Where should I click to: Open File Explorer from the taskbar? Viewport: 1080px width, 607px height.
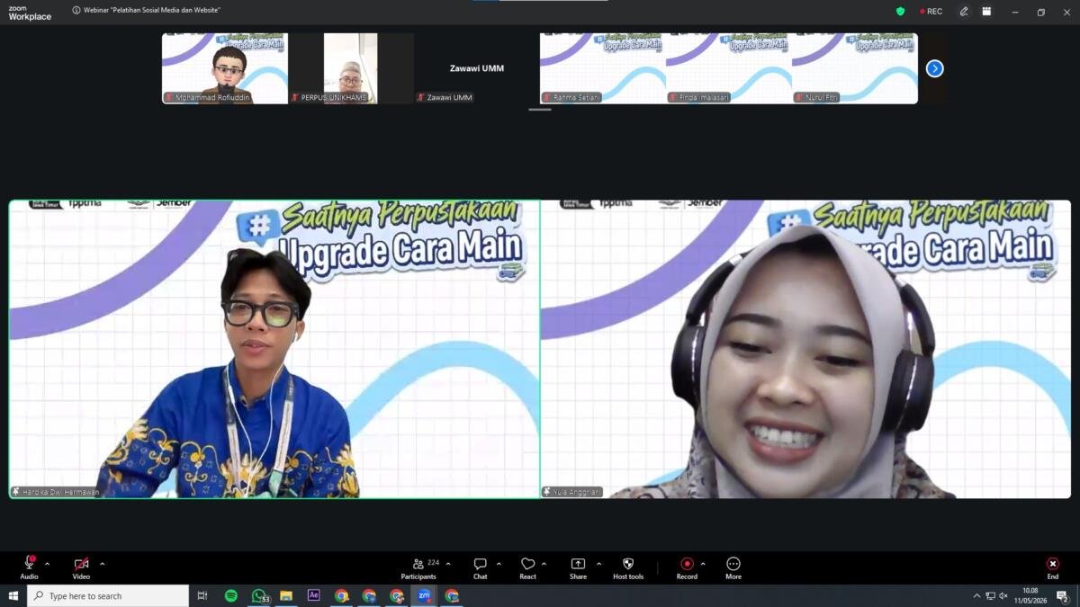pos(286,595)
